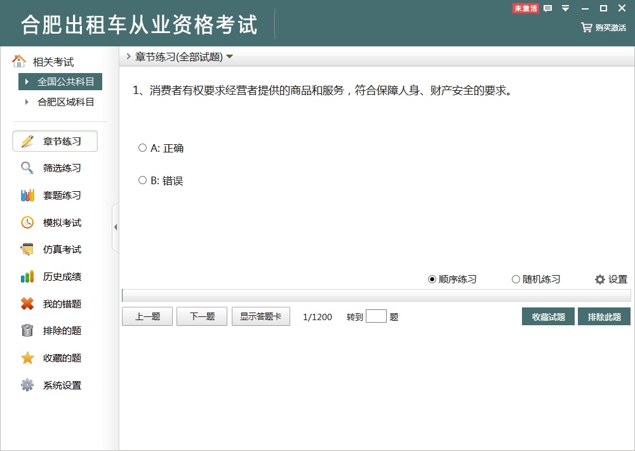Open 套题练习 via its books icon
635x451 pixels.
[x=27, y=196]
